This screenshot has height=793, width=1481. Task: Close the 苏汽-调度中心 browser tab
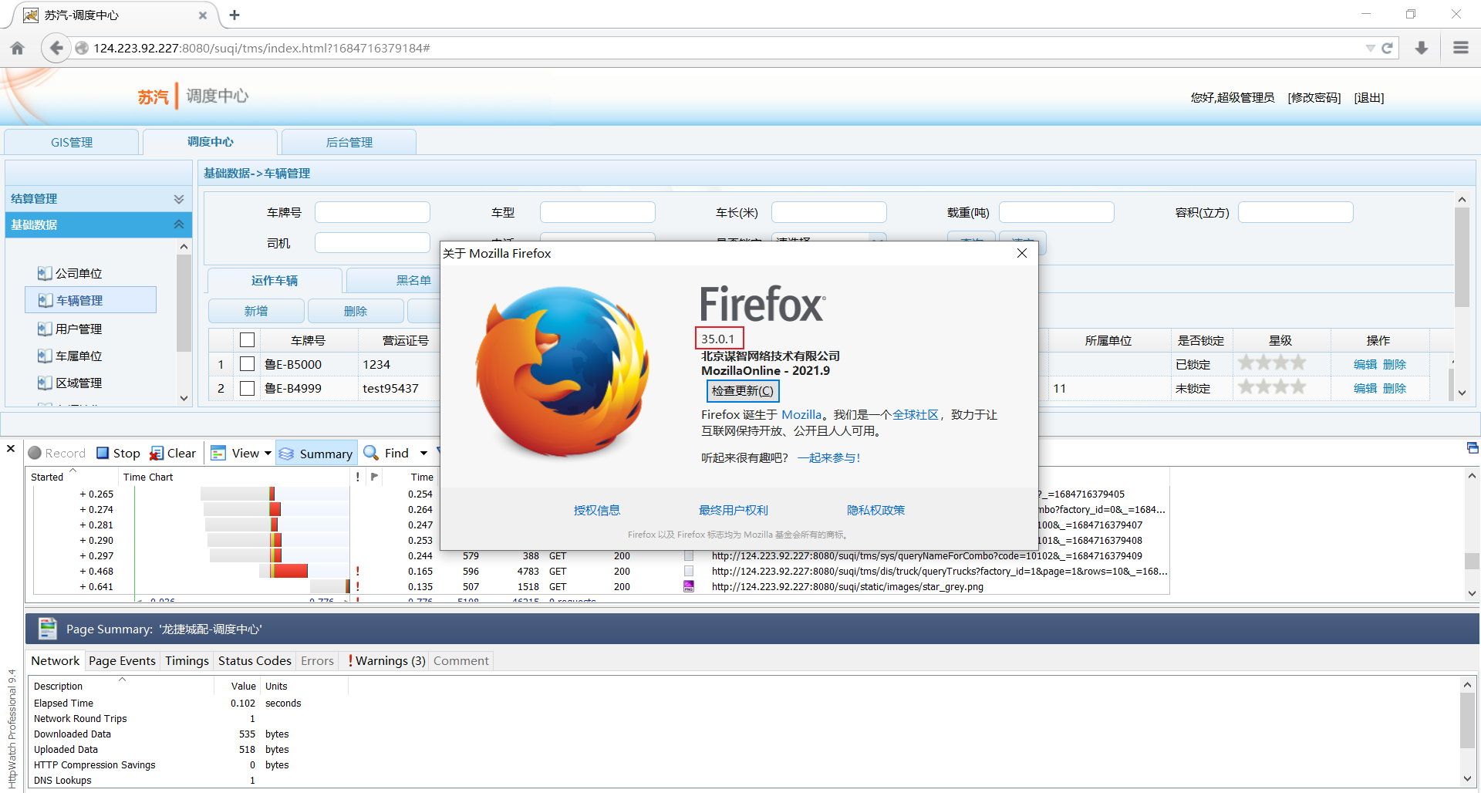[x=203, y=15]
